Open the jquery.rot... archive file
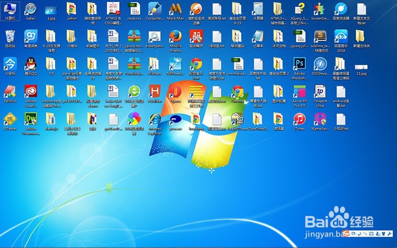The height and width of the screenshot is (248, 397). (x=134, y=41)
